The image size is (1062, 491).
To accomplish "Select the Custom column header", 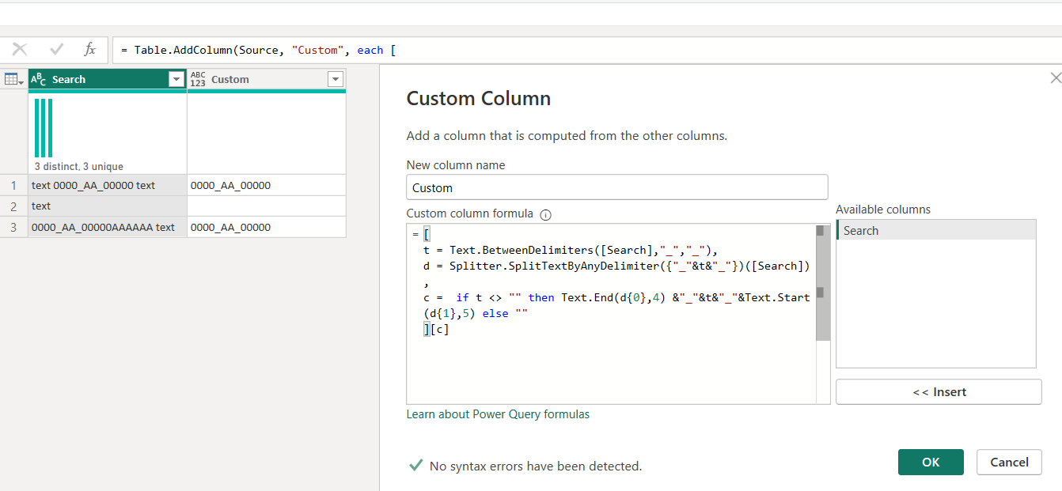I will pos(267,79).
